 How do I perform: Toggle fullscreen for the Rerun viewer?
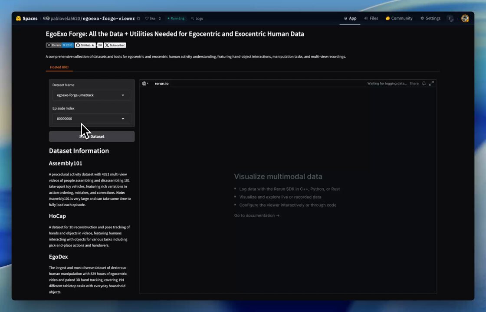pyautogui.click(x=431, y=84)
